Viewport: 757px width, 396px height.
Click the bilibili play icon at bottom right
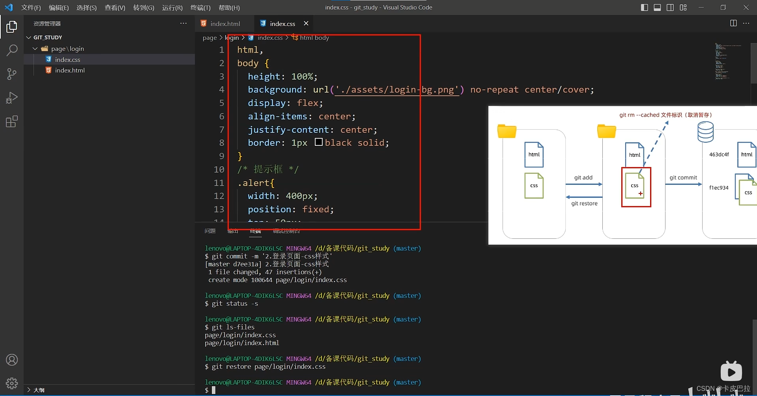(731, 371)
